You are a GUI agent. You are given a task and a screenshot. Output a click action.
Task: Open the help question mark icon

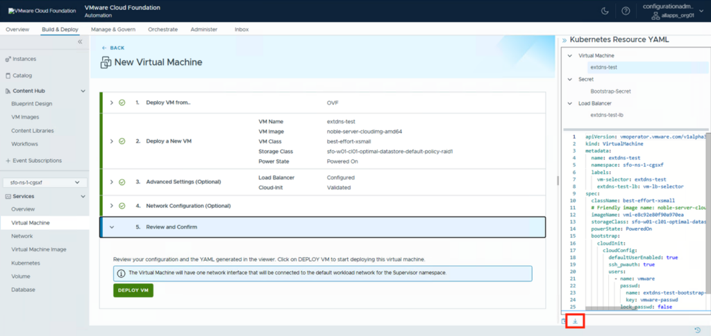pos(626,11)
